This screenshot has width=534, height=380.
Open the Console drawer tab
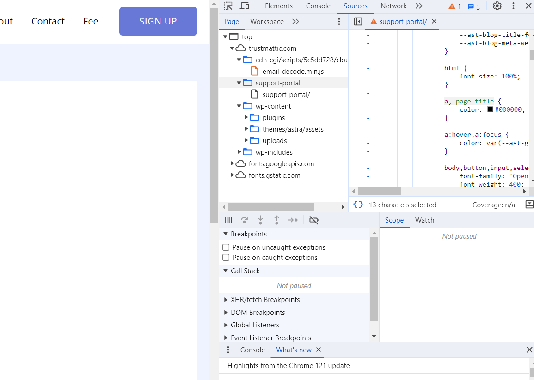click(x=252, y=350)
